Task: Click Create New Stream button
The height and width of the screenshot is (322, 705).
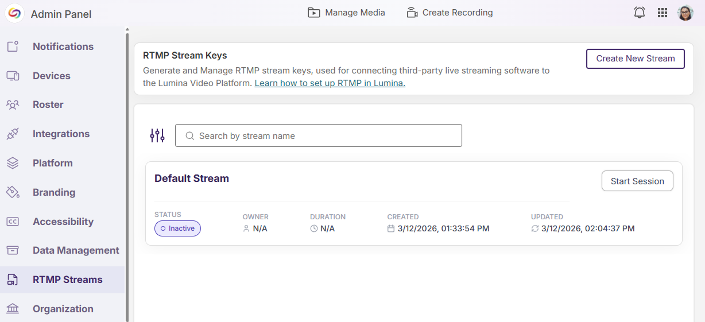Action: pos(636,59)
